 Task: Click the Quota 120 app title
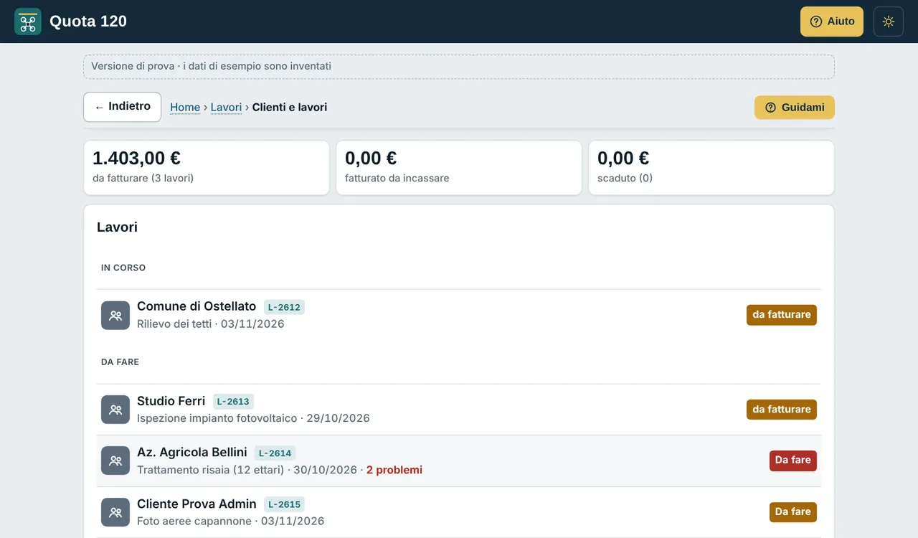click(x=88, y=22)
